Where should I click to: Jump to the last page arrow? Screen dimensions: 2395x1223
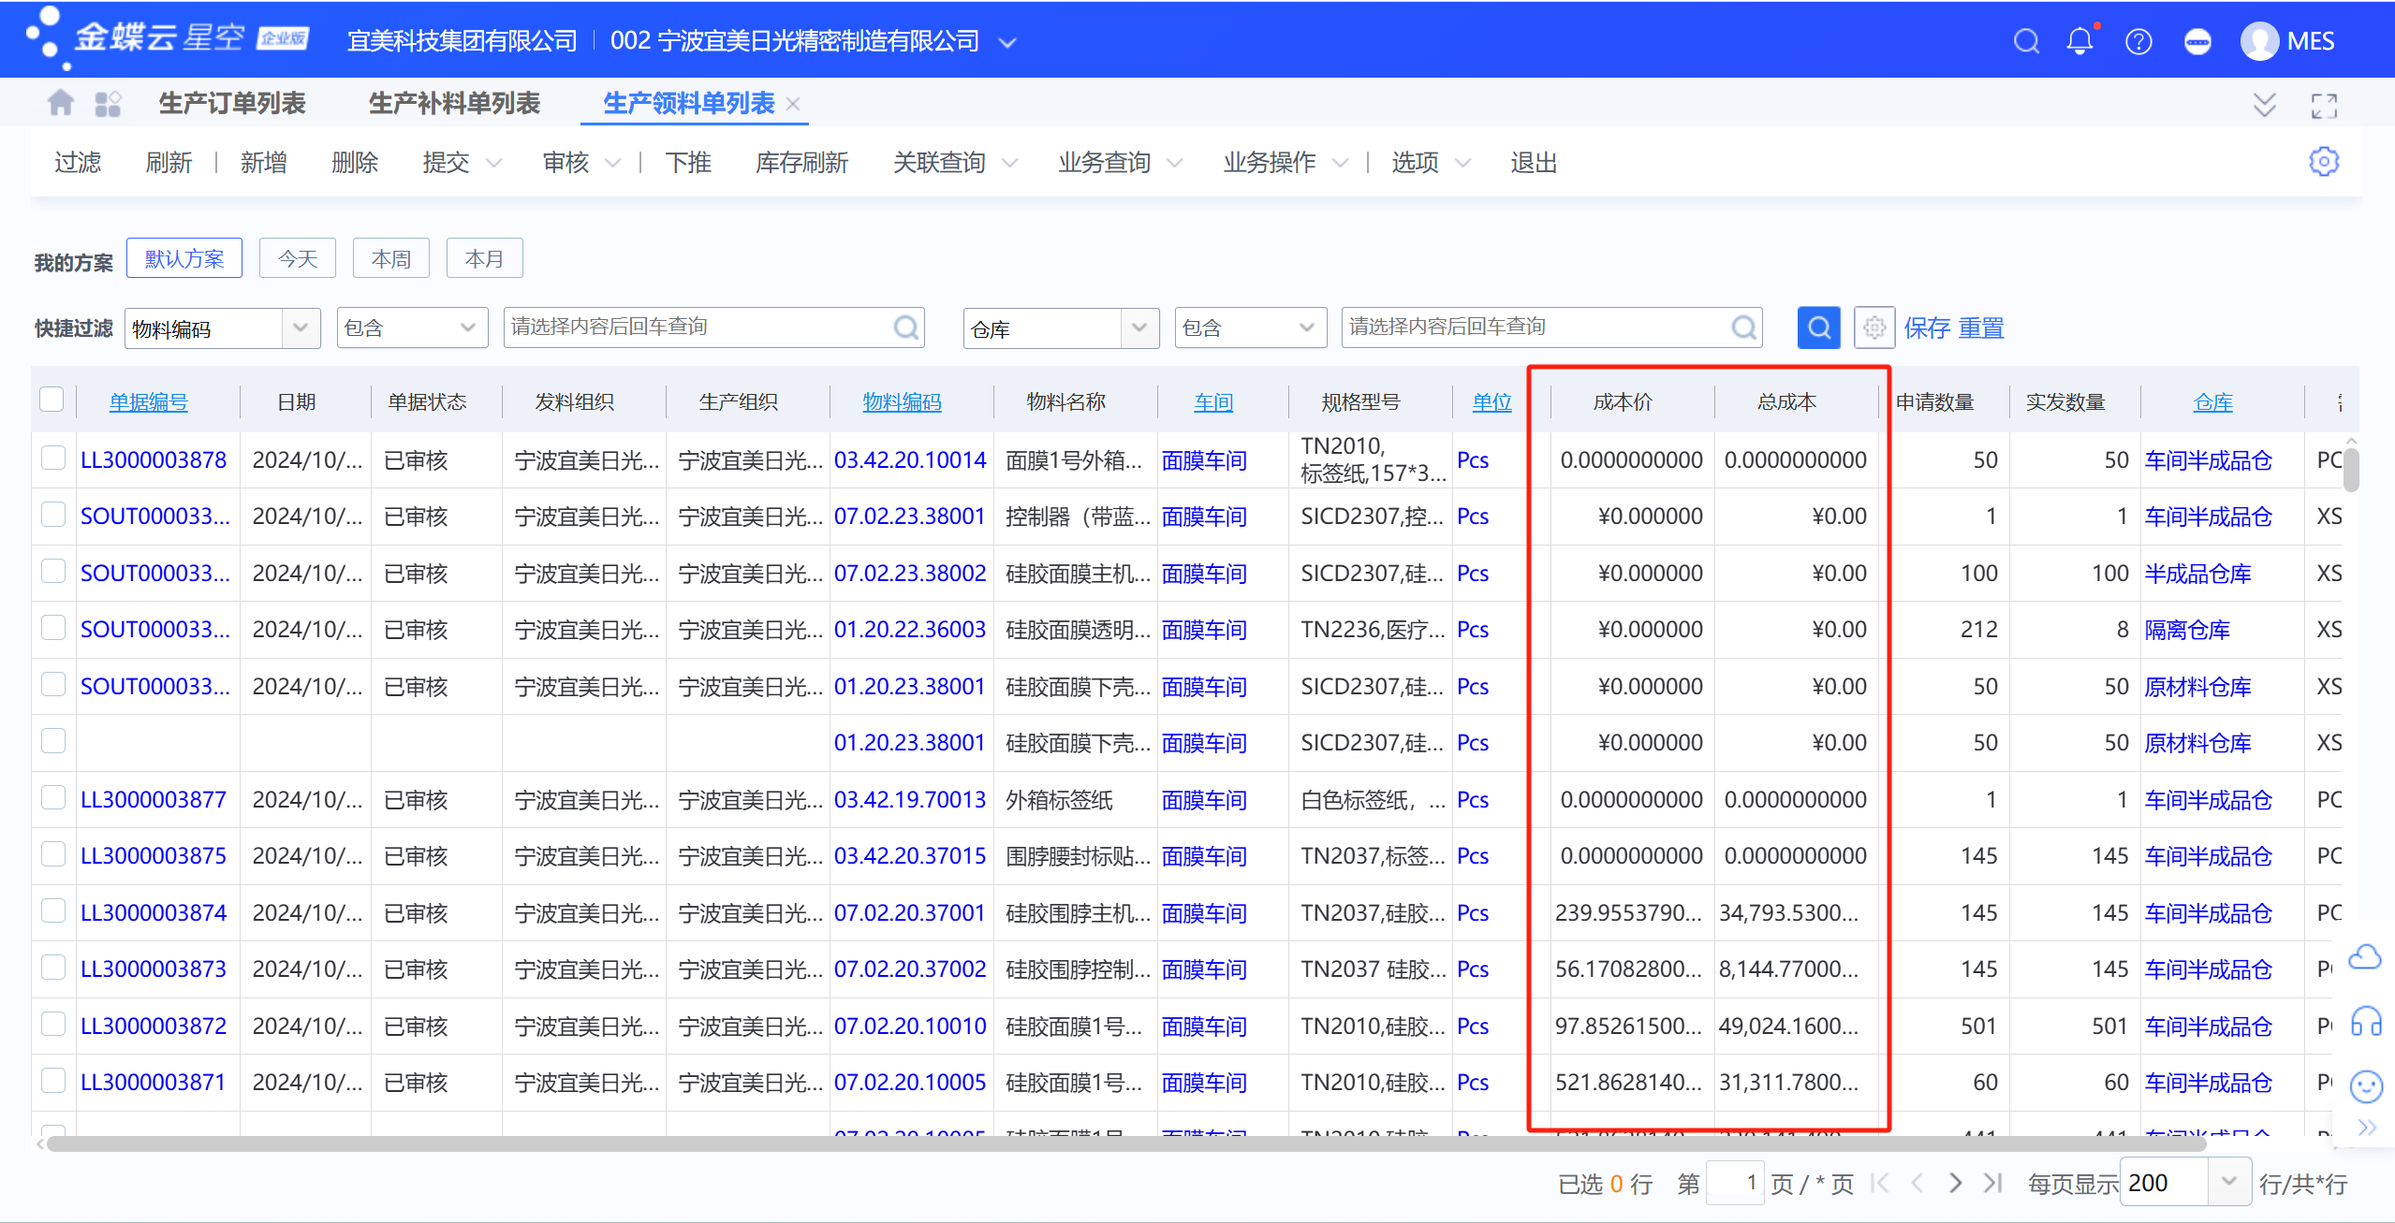point(1992,1183)
